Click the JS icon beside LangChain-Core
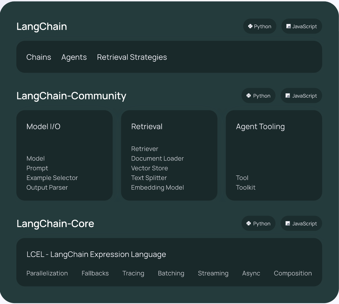The image size is (339, 304). coord(288,224)
